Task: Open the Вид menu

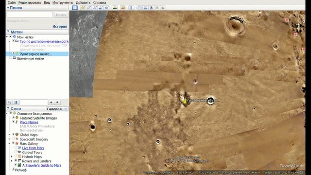Action: tap(47, 2)
